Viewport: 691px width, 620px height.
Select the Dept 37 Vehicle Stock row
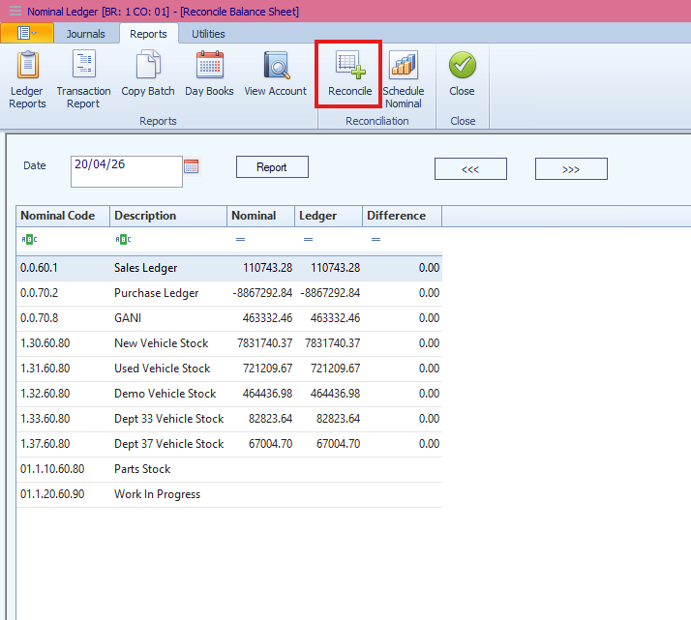pos(229,444)
